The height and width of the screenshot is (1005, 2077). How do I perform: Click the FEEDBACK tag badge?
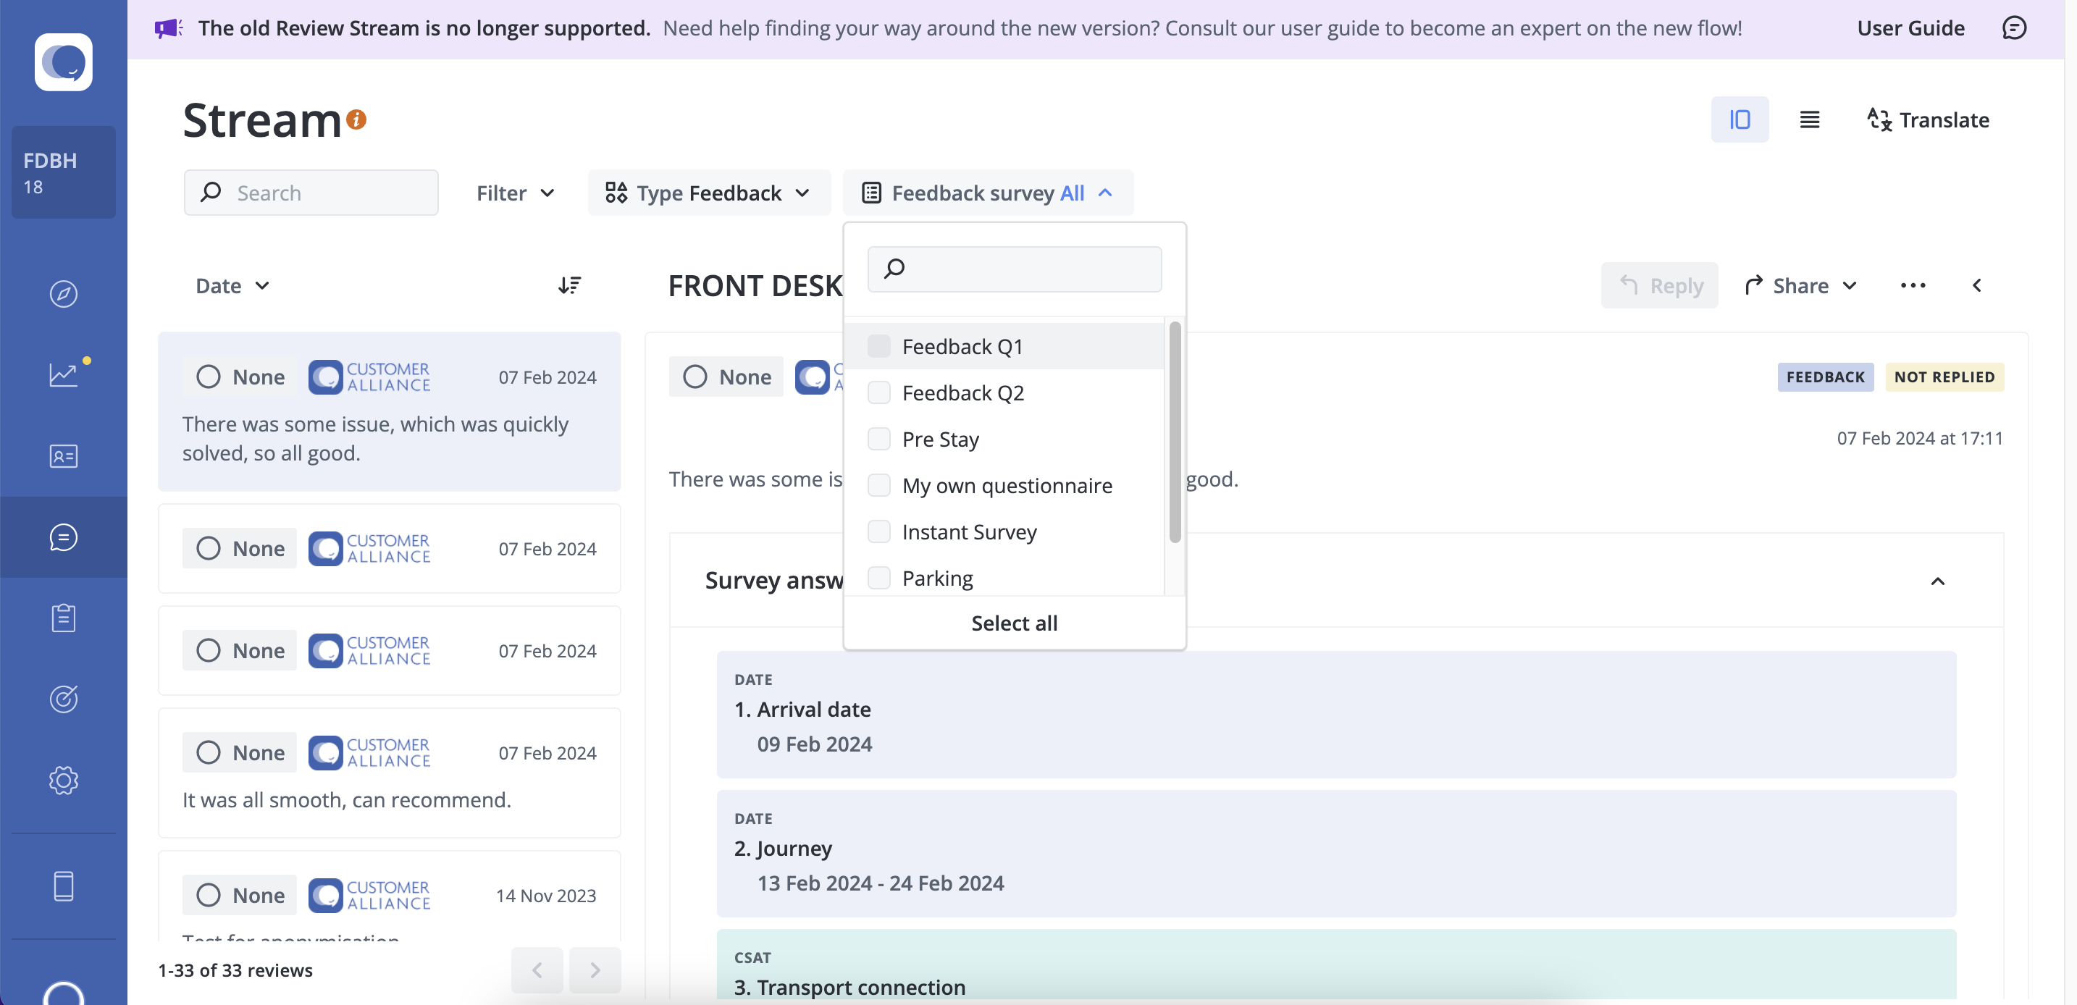[1826, 377]
